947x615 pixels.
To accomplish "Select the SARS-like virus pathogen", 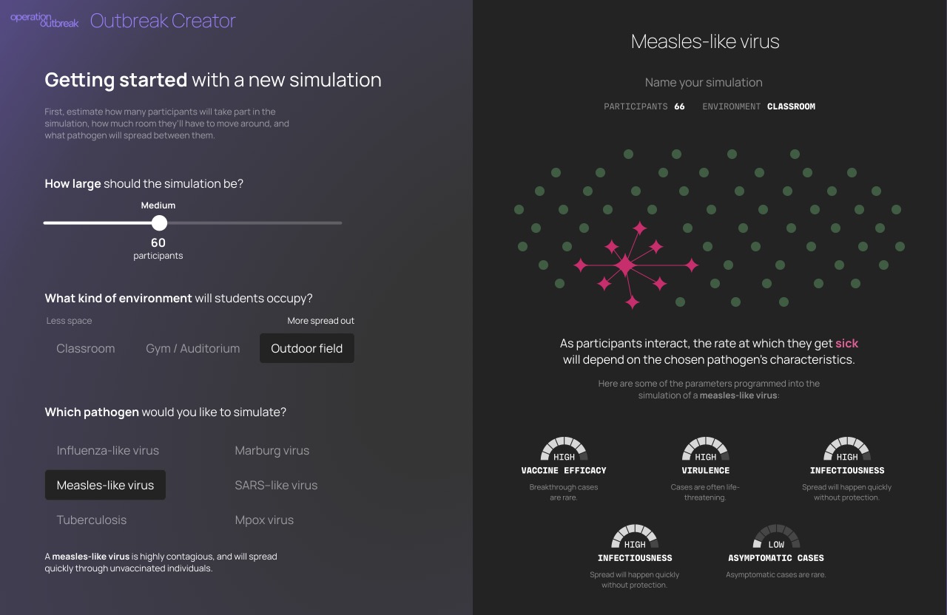I will pos(275,485).
